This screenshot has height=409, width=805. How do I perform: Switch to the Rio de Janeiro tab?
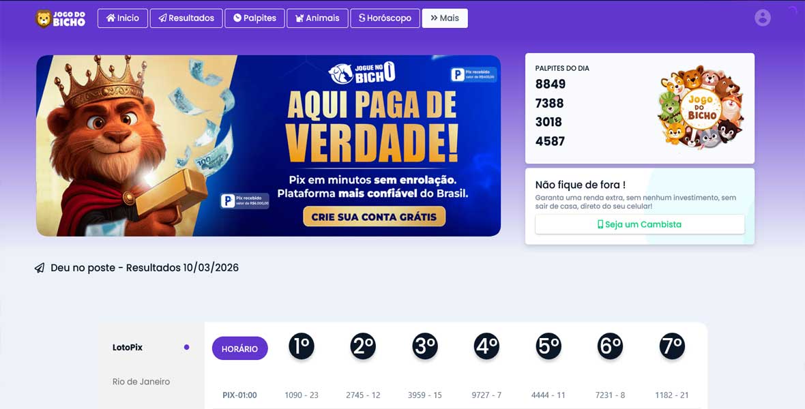141,382
